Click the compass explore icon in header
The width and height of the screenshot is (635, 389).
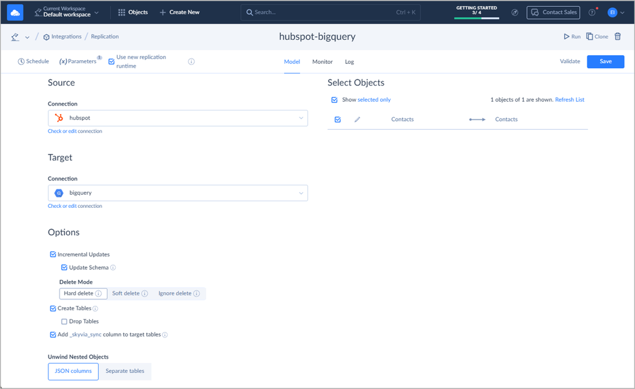click(x=515, y=12)
